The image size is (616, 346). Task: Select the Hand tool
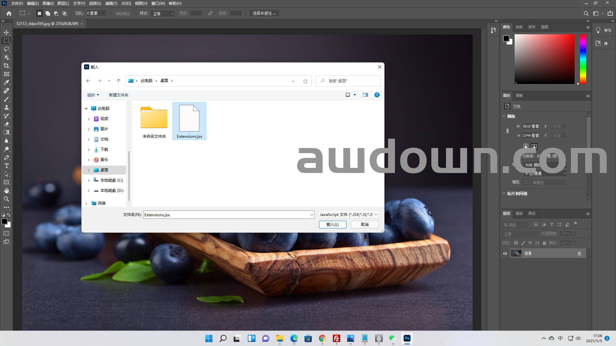pyautogui.click(x=6, y=191)
